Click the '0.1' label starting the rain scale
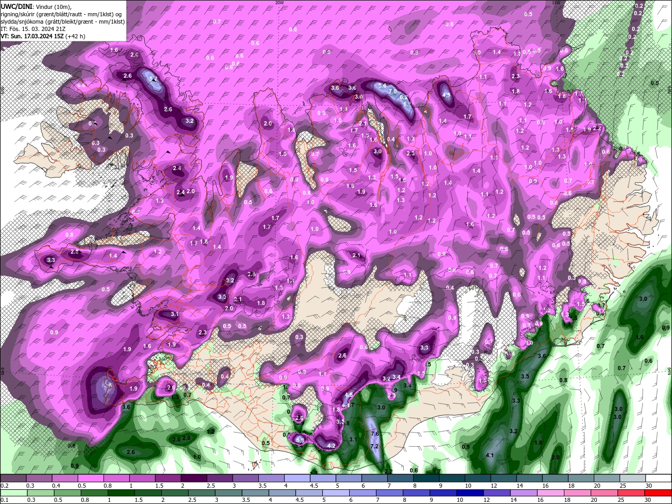The height and width of the screenshot is (504, 672). click(x=4, y=500)
